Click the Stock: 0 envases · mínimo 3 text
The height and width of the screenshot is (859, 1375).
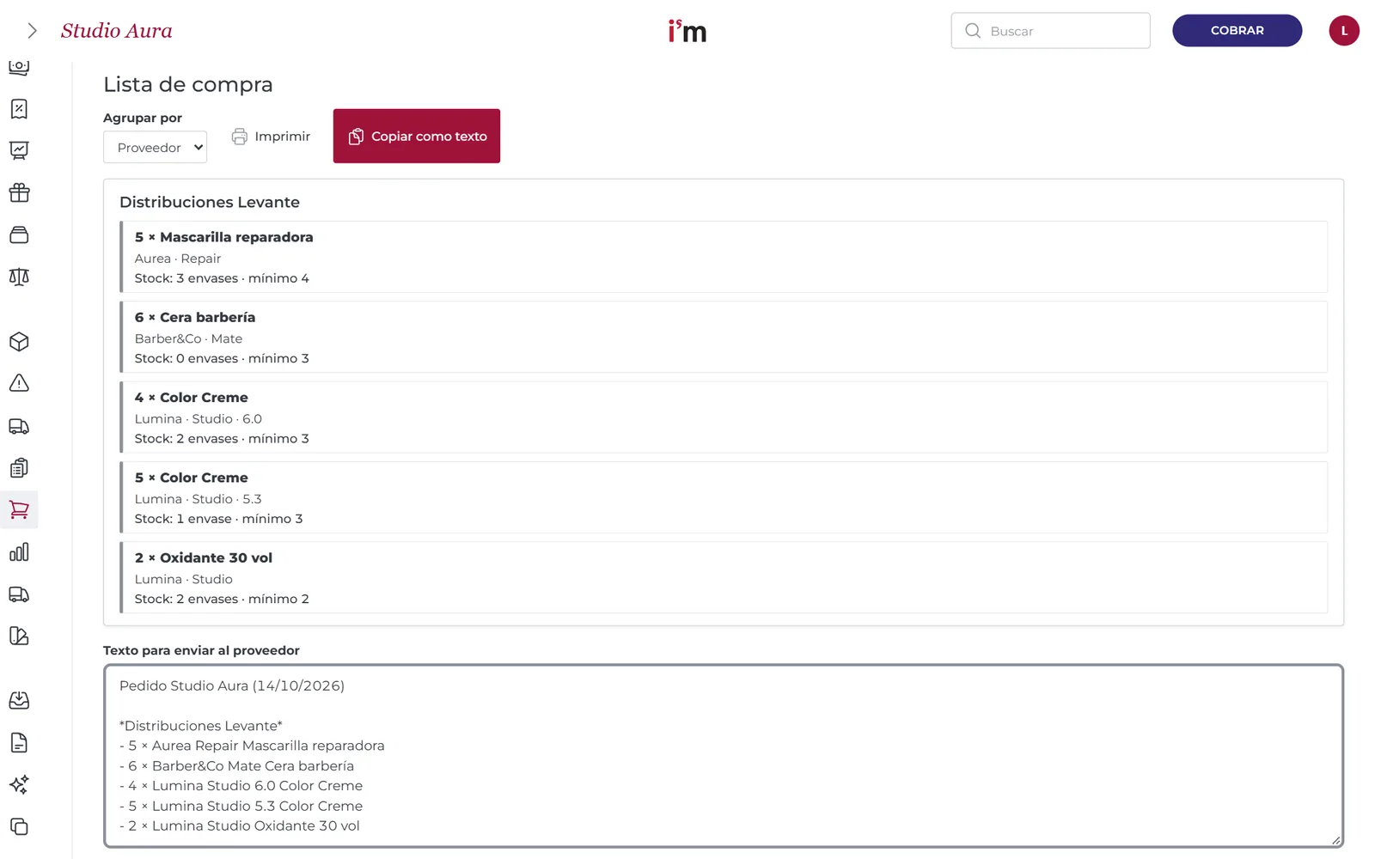click(x=222, y=358)
